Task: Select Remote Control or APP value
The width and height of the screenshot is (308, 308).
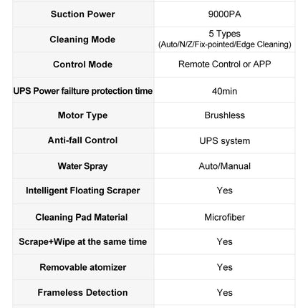Action: 224,64
